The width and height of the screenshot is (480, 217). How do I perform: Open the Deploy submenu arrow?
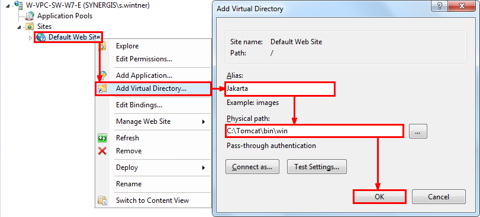point(203,167)
